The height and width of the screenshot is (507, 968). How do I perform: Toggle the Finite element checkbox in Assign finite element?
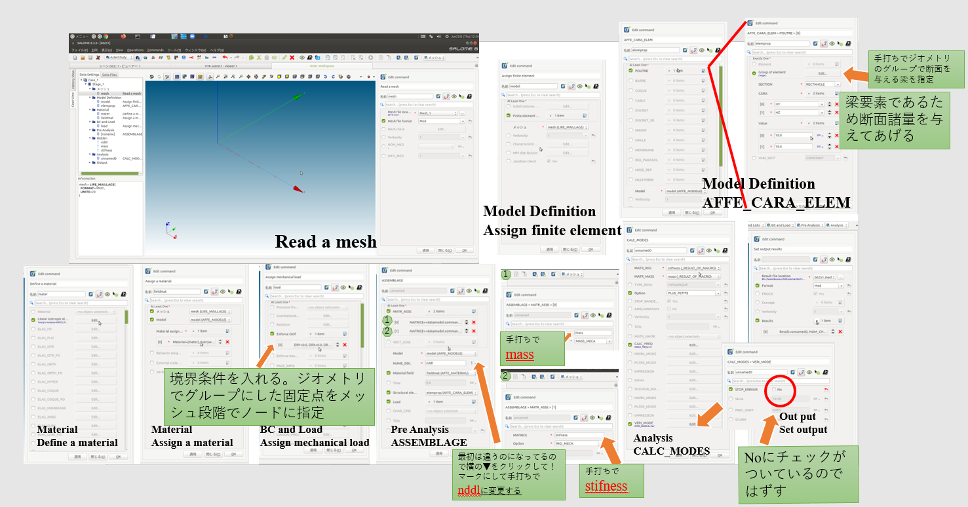coord(509,115)
